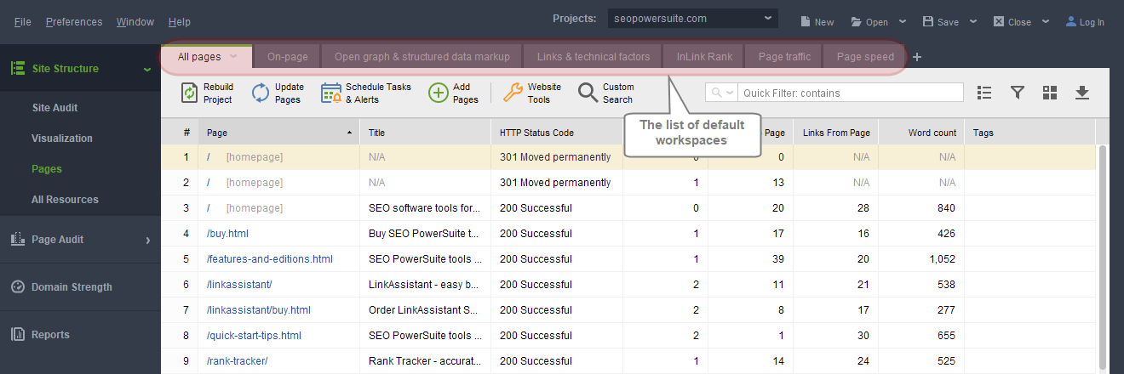The height and width of the screenshot is (374, 1124).
Task: Open the All pages tab dropdown arrow
Action: pos(233,57)
